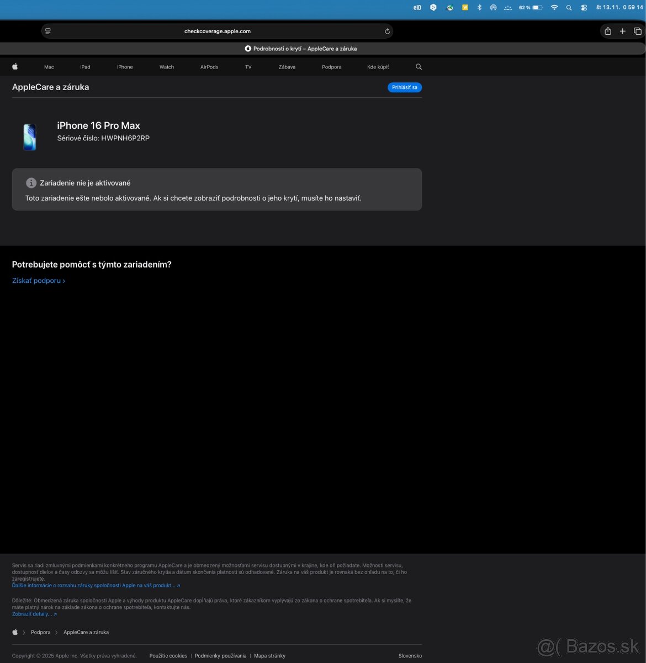Screen dimensions: 646x663
Task: Open the Wi-Fi status menu
Action: pyautogui.click(x=554, y=8)
